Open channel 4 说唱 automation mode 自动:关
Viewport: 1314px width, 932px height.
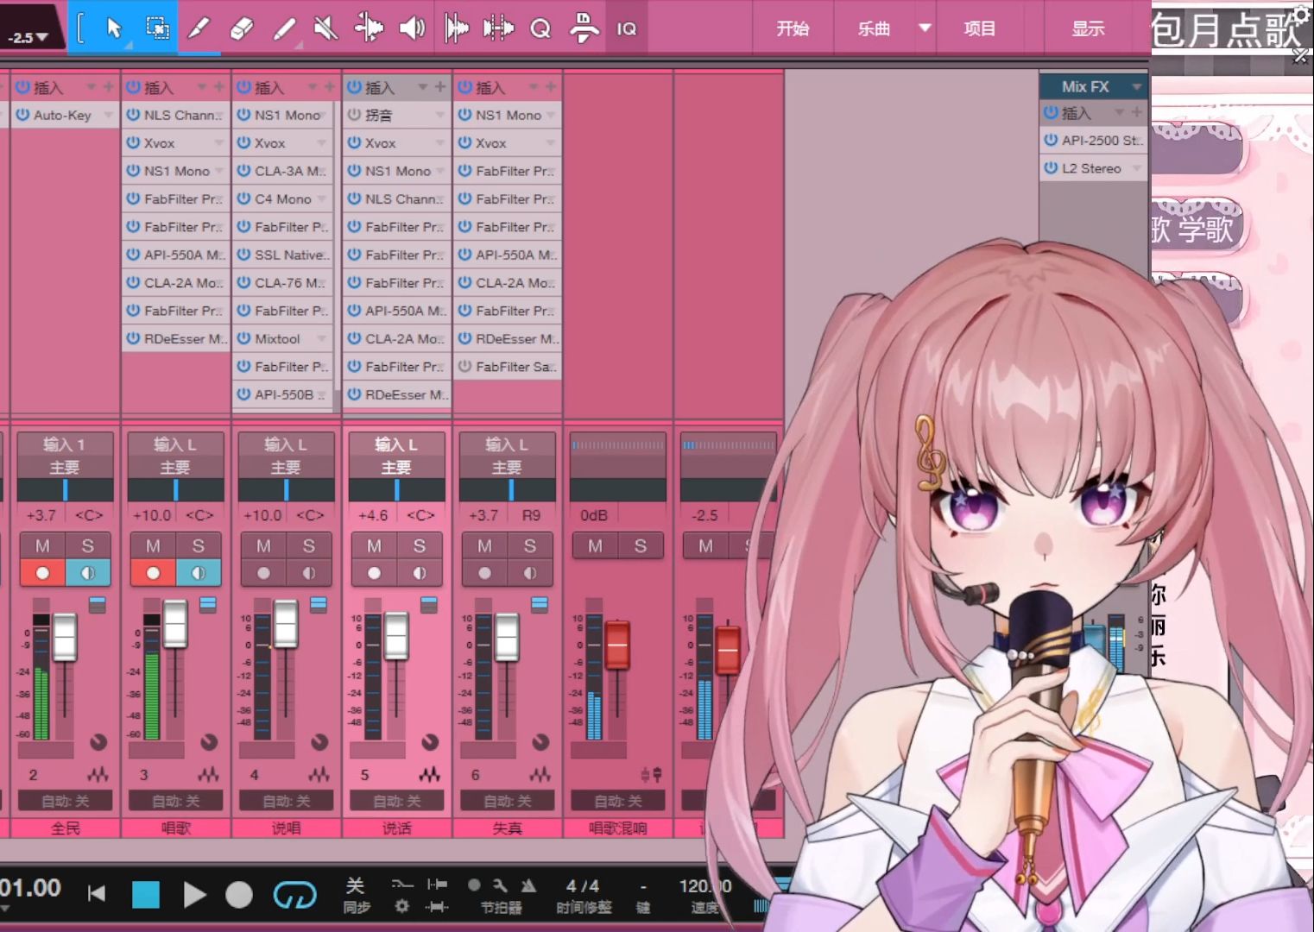286,801
